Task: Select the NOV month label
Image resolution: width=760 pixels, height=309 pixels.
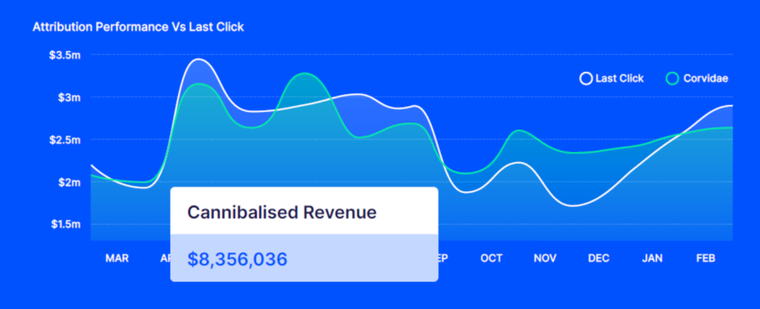Action: point(546,258)
